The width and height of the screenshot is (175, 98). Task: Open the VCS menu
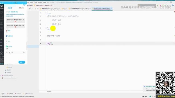(x=36, y=2)
